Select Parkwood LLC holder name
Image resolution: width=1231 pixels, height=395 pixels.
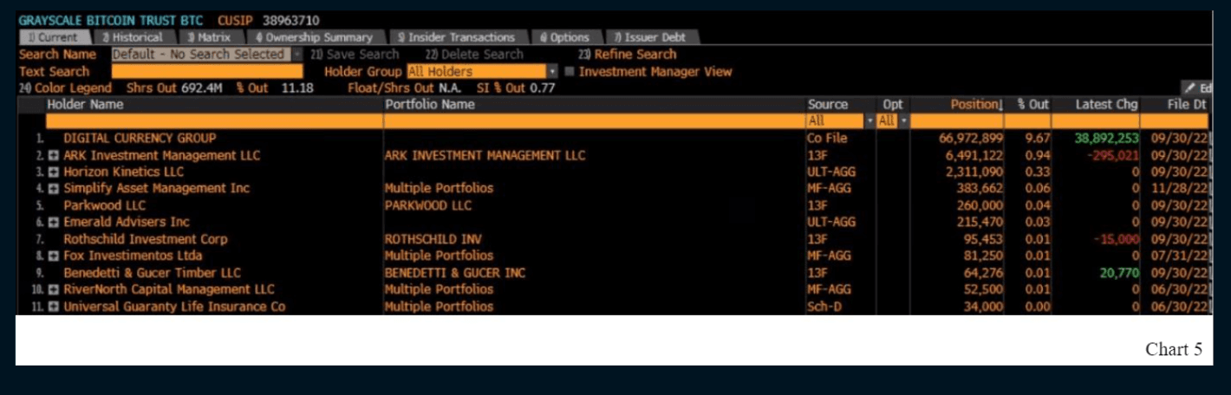(104, 206)
